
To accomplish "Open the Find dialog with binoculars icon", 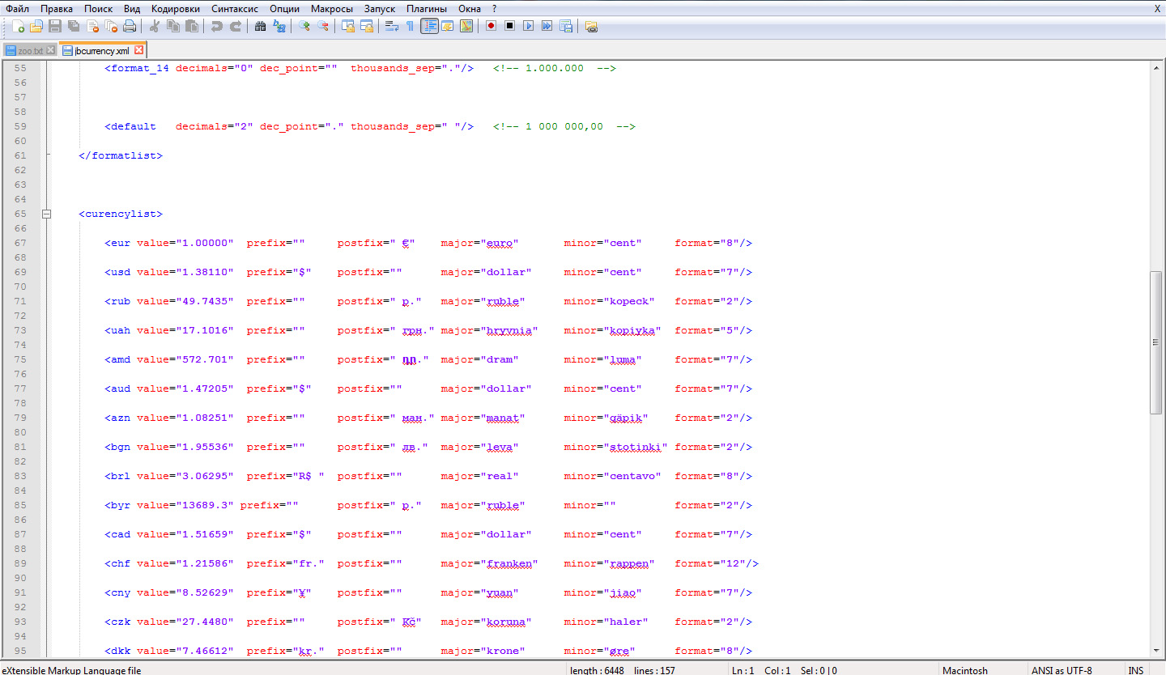I will pyautogui.click(x=260, y=26).
